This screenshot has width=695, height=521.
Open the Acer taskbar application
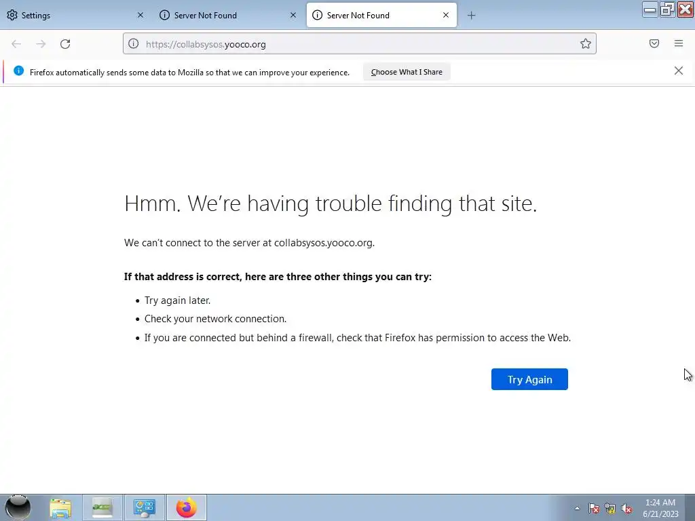102,507
